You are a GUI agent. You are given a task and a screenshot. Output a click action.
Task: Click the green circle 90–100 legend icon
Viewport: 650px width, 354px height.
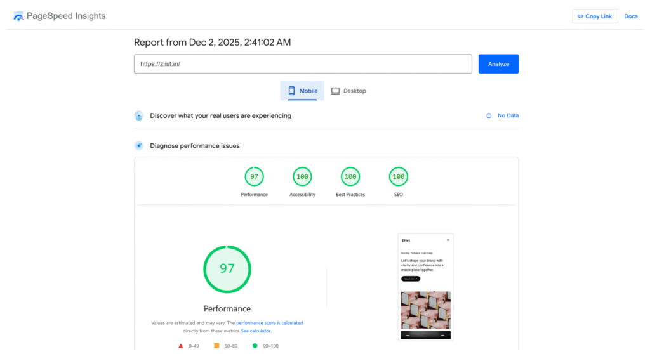tap(255, 346)
